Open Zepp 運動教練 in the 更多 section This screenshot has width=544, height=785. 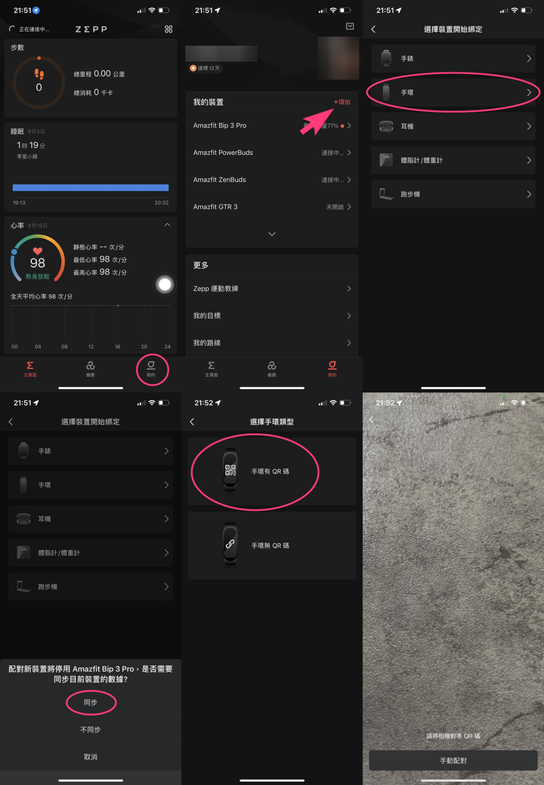point(272,289)
